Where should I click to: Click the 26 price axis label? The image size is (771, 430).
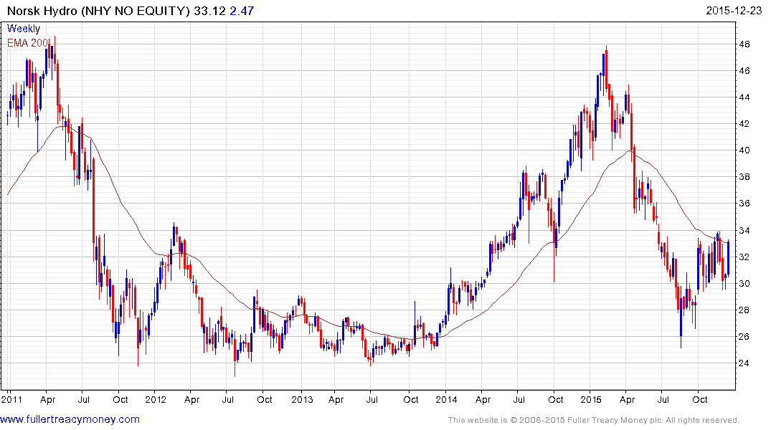point(744,337)
